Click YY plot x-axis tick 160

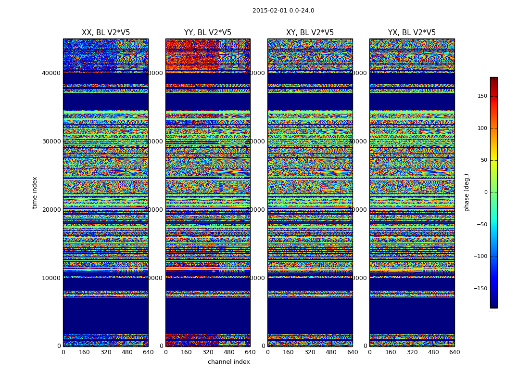(187, 352)
